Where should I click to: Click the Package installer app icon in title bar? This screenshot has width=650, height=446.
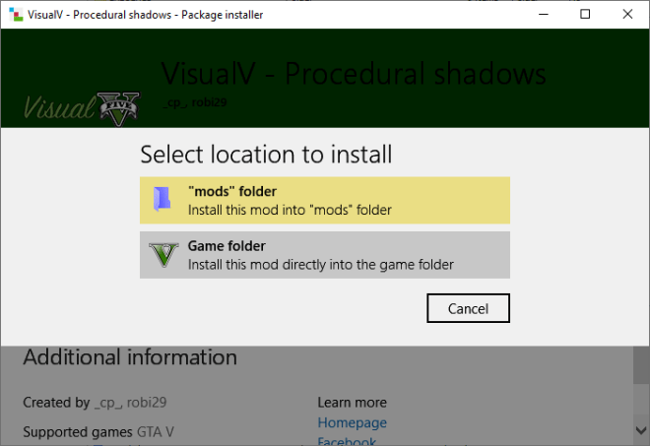[x=16, y=15]
